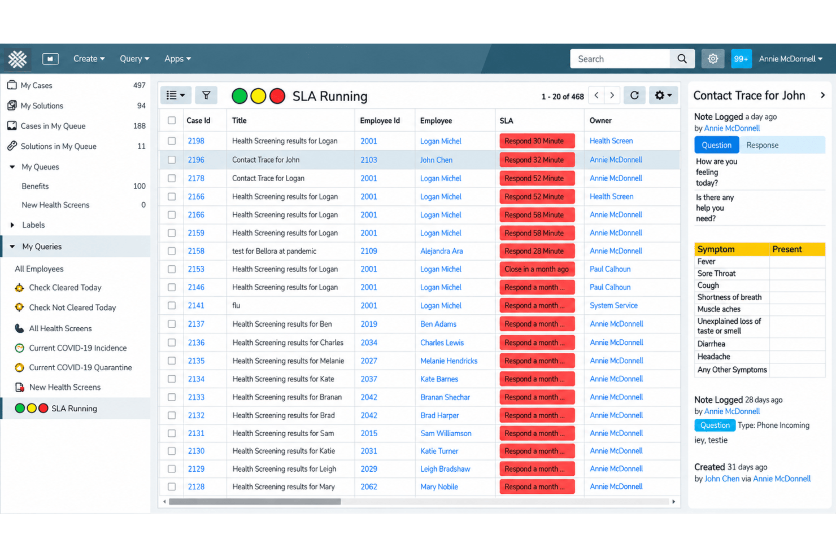Check the box for case 2198
Viewport: 836px width, 557px height.
[x=172, y=141]
